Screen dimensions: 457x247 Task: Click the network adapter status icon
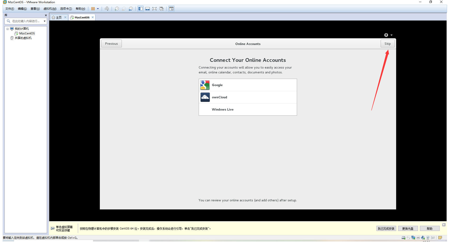(413, 238)
